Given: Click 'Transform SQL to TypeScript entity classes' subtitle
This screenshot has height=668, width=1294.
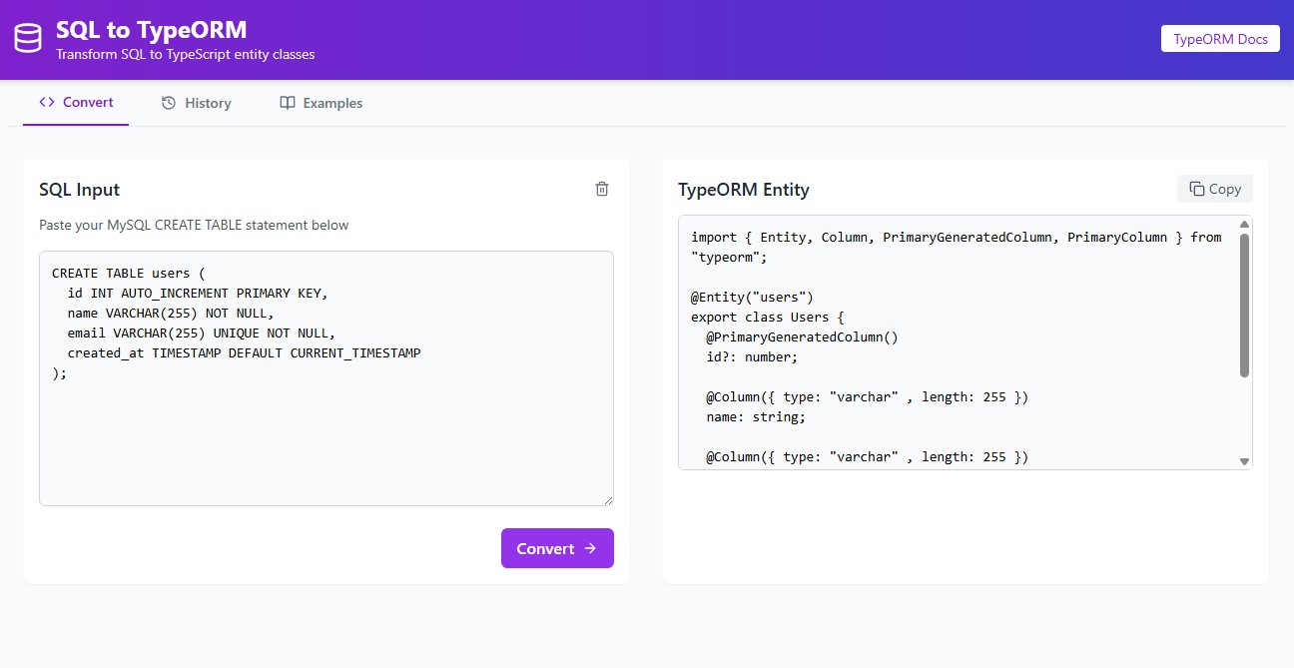Looking at the screenshot, I should 186,54.
